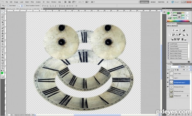Open the blend mode Normal dropdown
192x116 pixels.
tap(173, 67)
